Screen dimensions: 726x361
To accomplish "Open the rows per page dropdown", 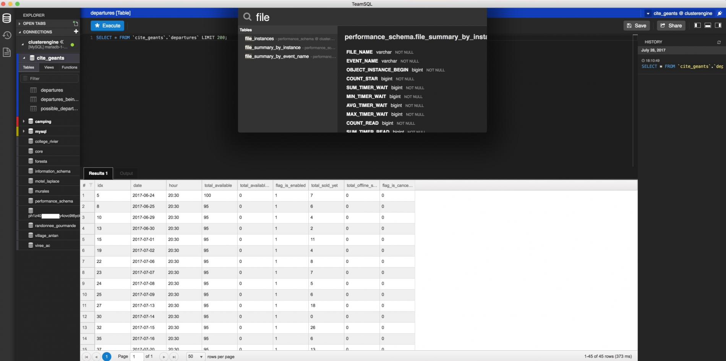I will (x=195, y=356).
